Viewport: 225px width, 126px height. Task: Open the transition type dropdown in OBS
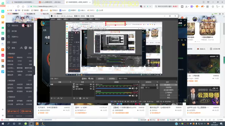pyautogui.click(x=148, y=85)
